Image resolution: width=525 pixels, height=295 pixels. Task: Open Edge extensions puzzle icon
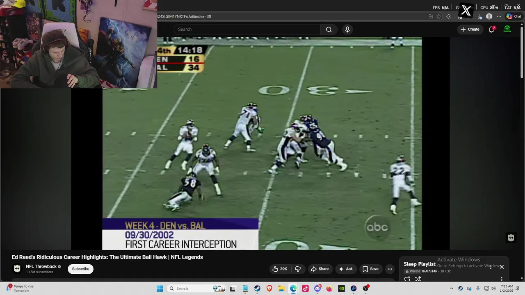(448, 16)
